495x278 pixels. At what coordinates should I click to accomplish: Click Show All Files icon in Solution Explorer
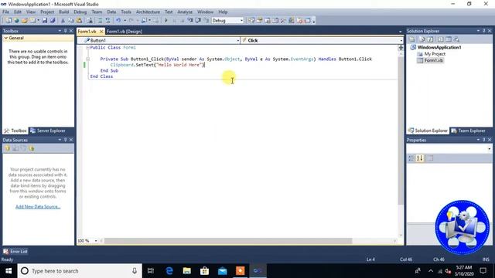[422, 39]
